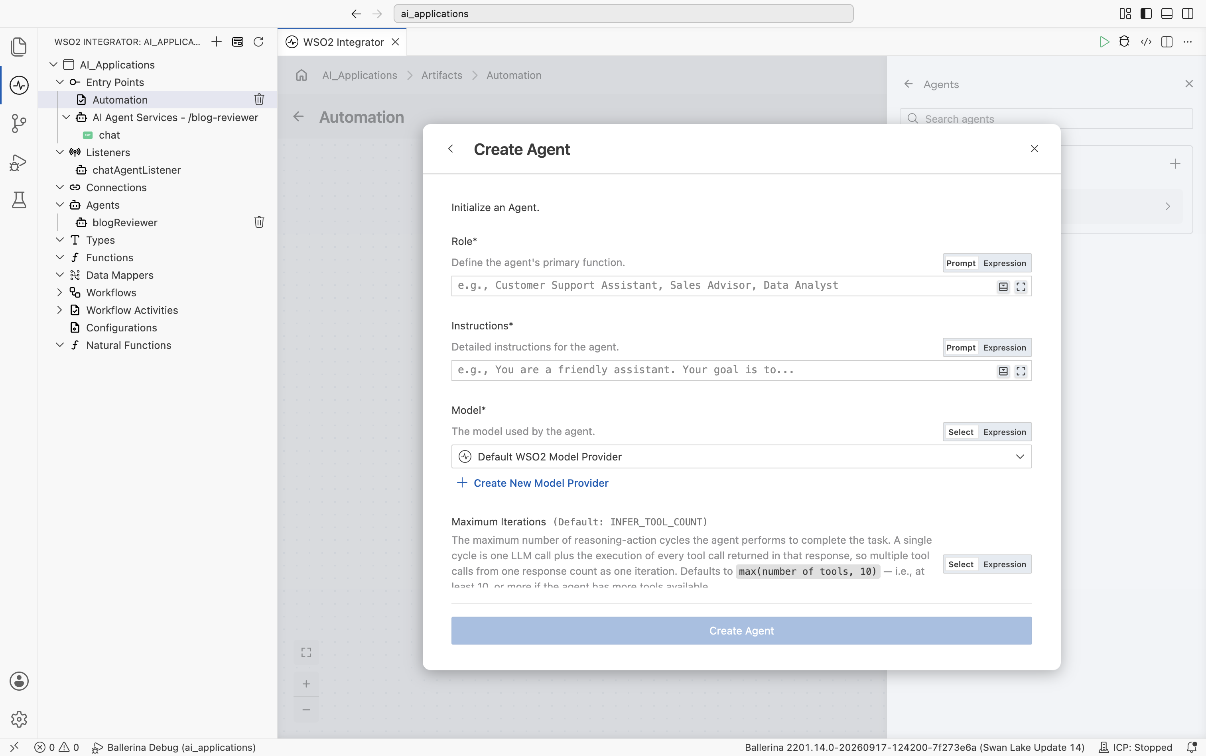The height and width of the screenshot is (756, 1206).
Task: Click the debug bug icon in editor toolbar
Action: [x=1124, y=41]
